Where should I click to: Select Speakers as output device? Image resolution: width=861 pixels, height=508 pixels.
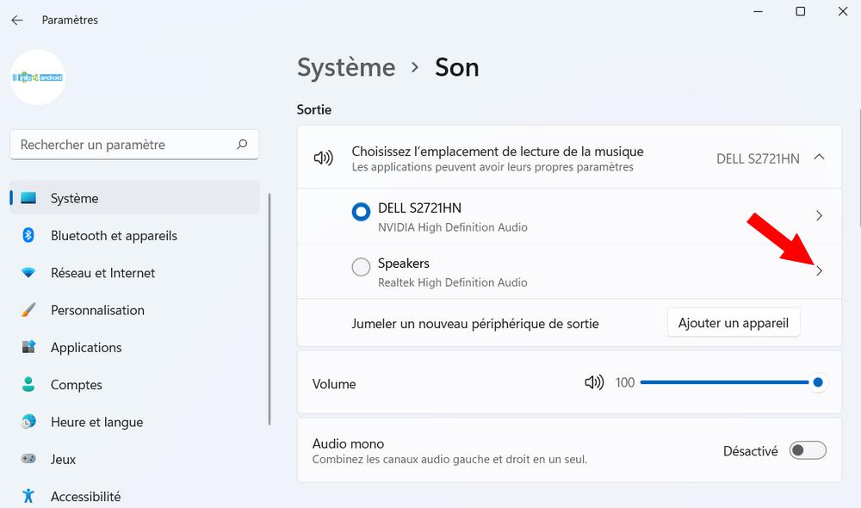click(361, 267)
